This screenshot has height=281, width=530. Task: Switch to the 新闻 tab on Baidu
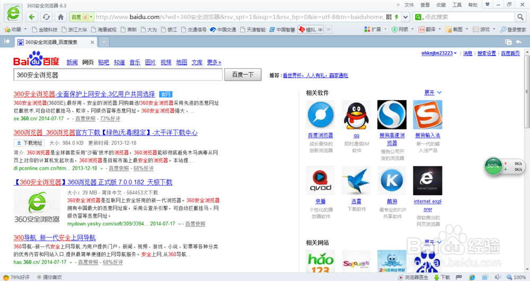click(x=72, y=63)
